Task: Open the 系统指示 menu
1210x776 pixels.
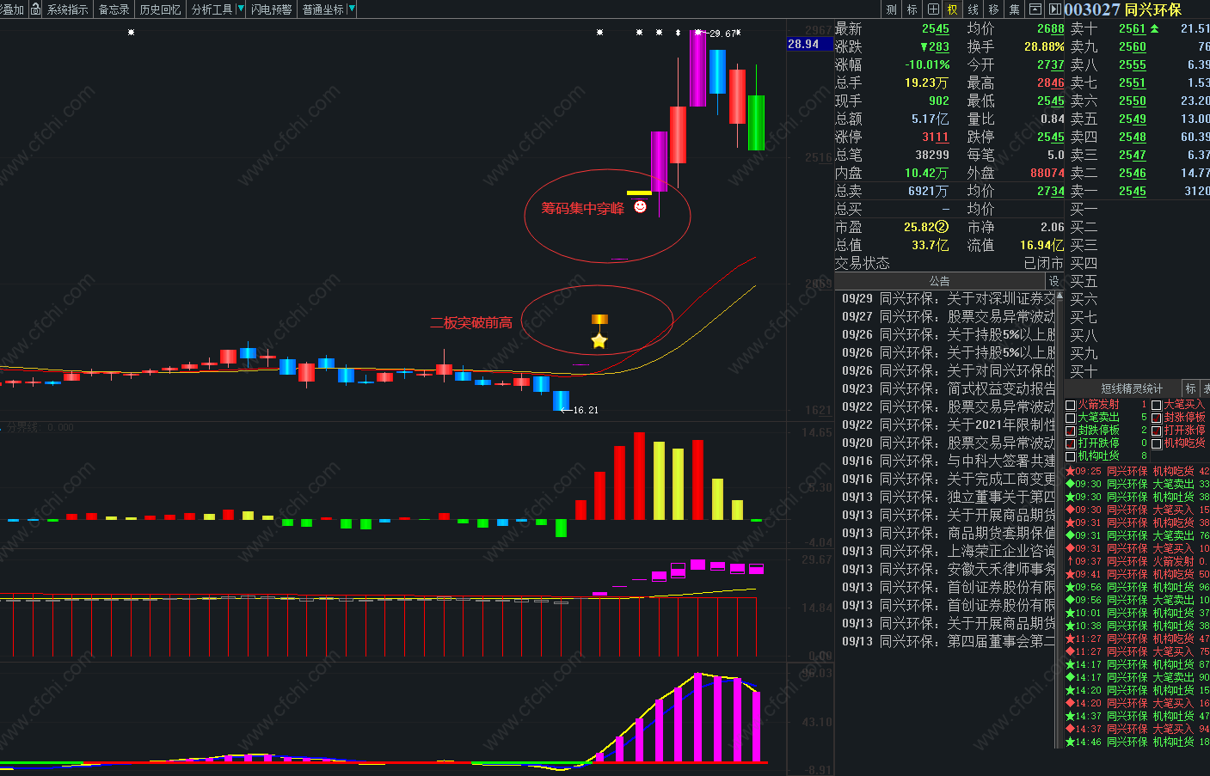Action: click(67, 9)
